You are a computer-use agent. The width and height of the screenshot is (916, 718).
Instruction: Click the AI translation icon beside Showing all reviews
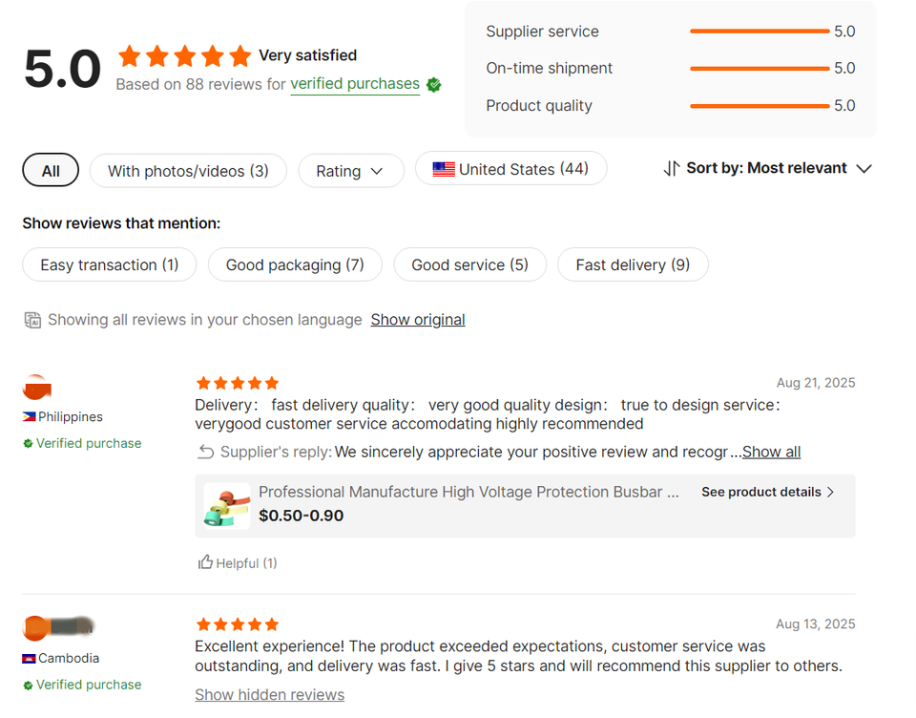(32, 320)
